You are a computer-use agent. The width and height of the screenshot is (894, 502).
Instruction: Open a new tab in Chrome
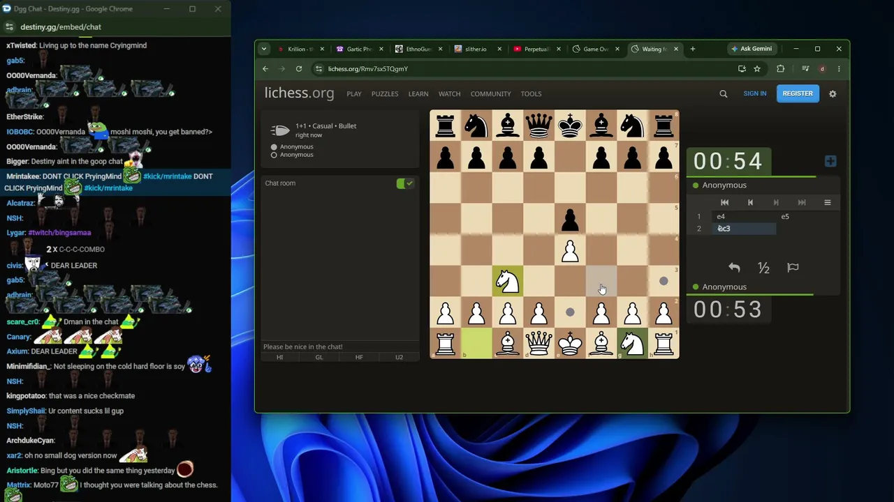pyautogui.click(x=693, y=49)
